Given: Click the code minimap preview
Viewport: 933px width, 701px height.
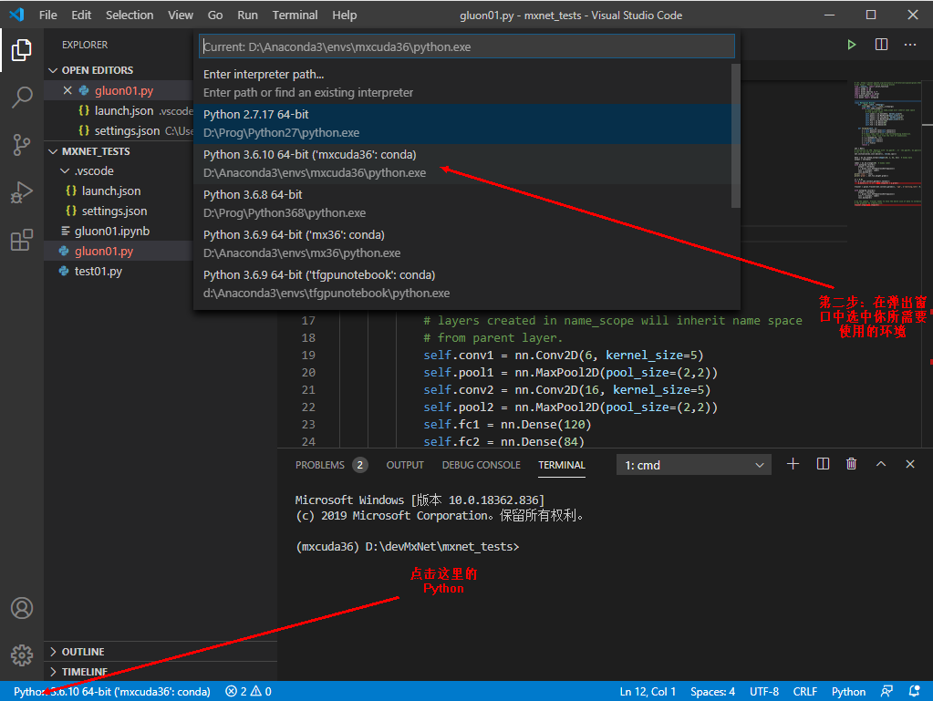Looking at the screenshot, I should [x=887, y=144].
